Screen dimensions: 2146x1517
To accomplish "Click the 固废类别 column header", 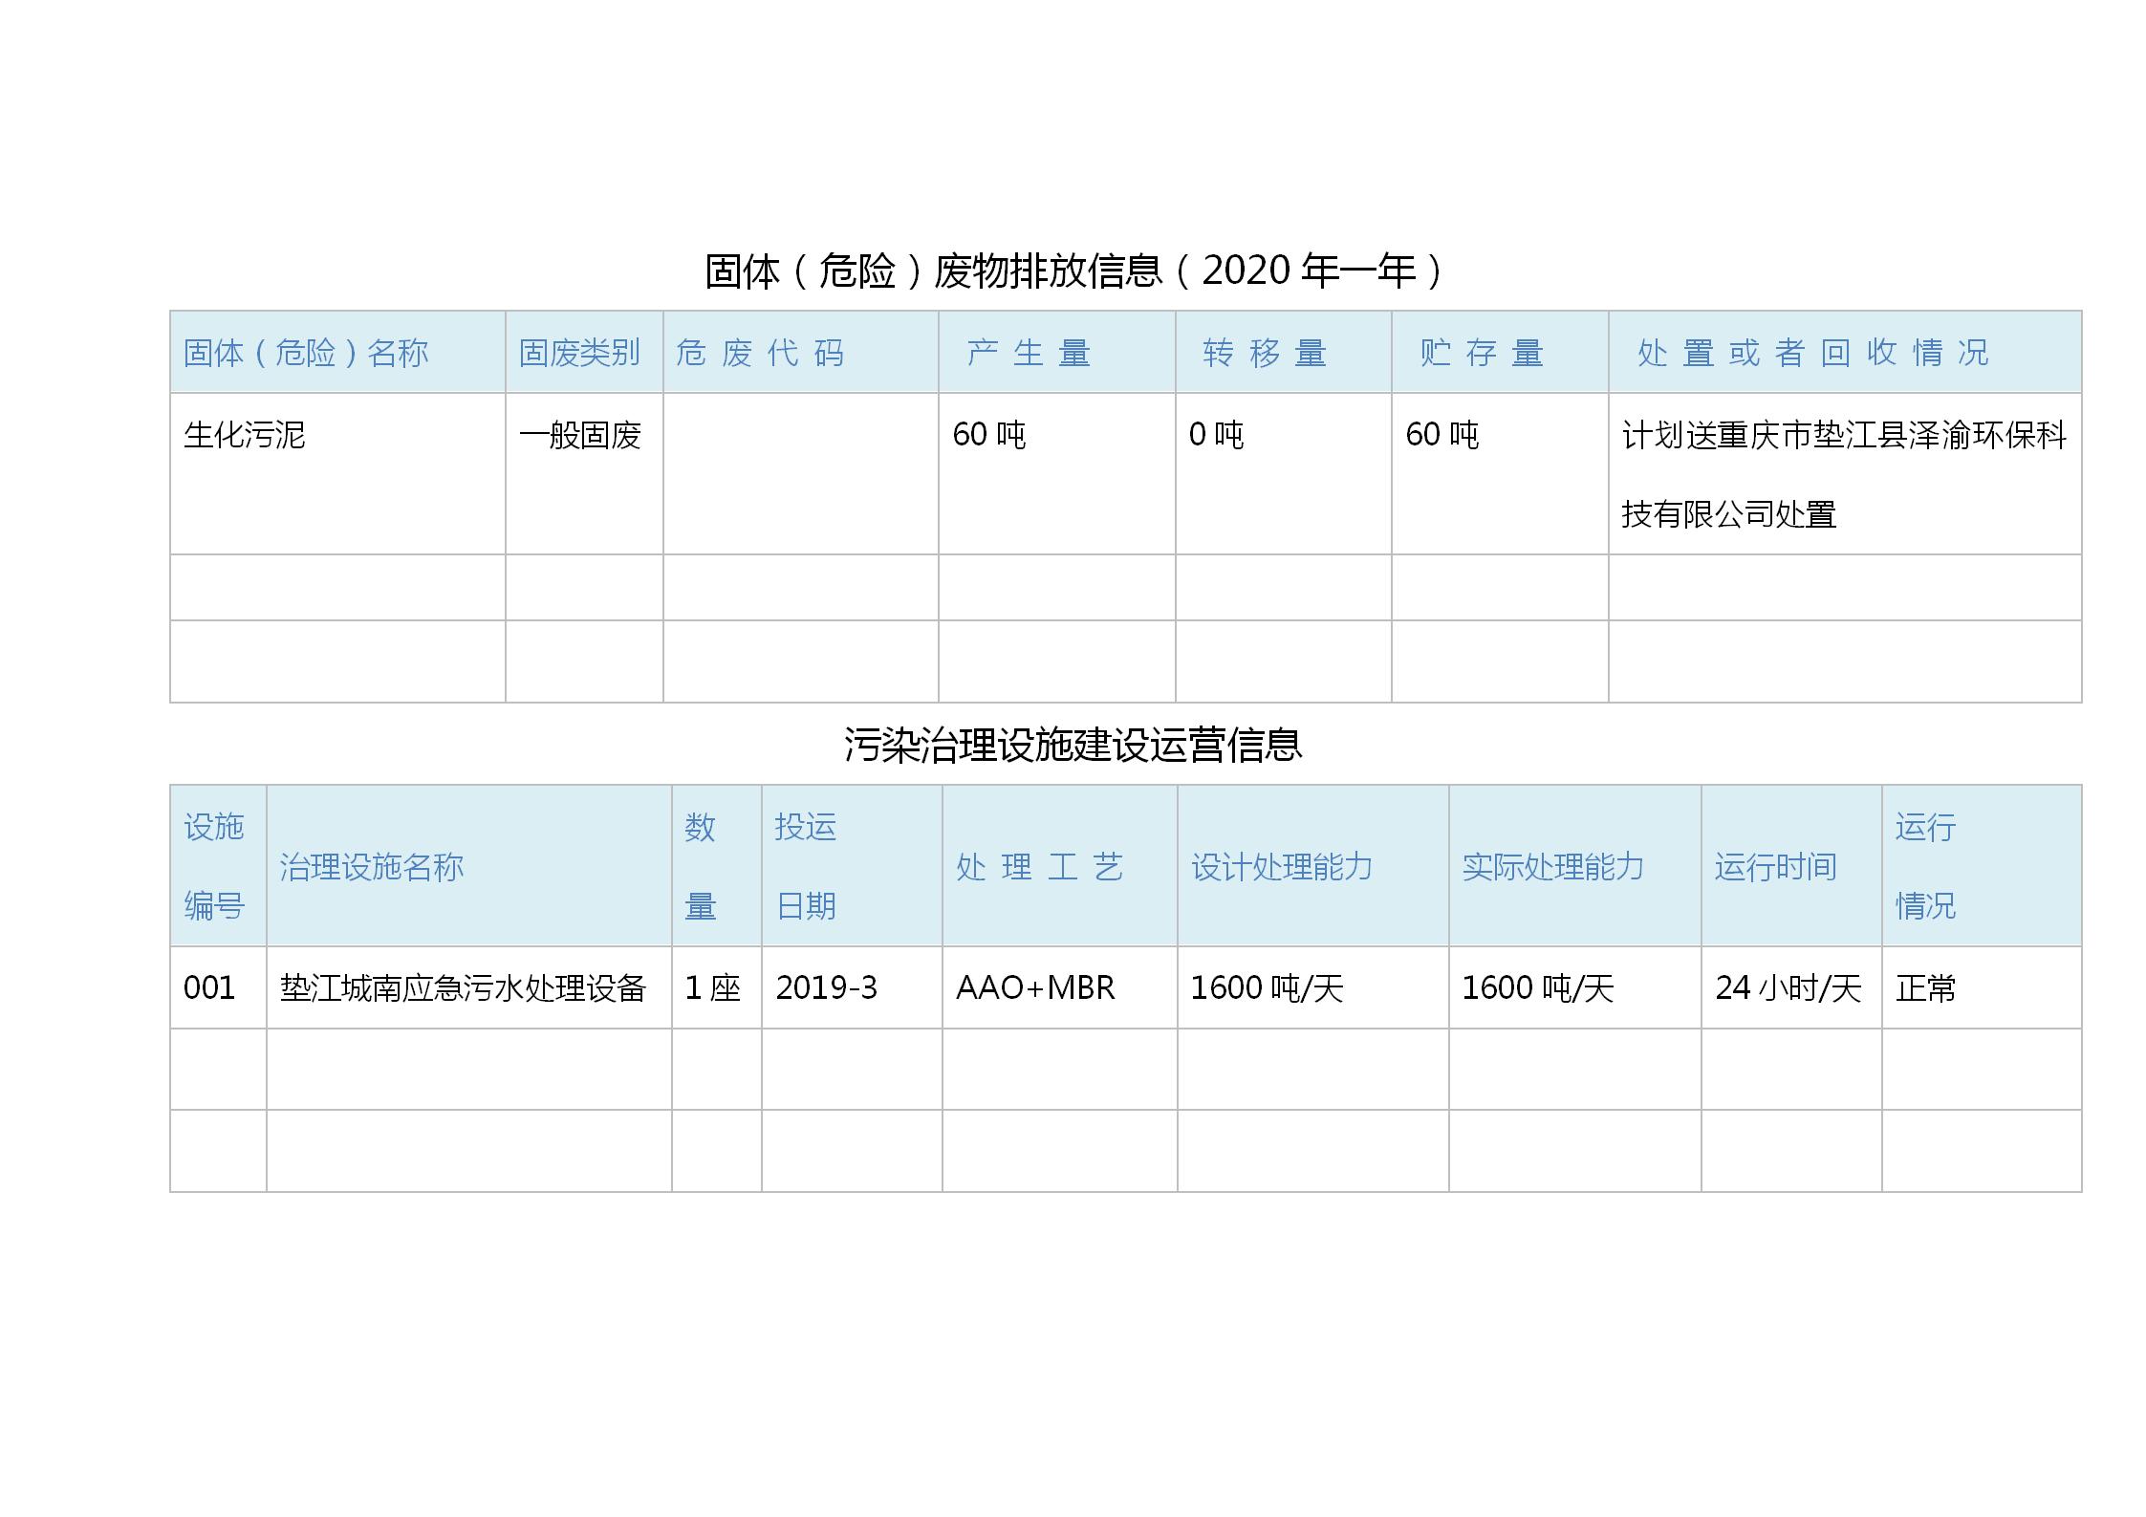I will (x=579, y=353).
